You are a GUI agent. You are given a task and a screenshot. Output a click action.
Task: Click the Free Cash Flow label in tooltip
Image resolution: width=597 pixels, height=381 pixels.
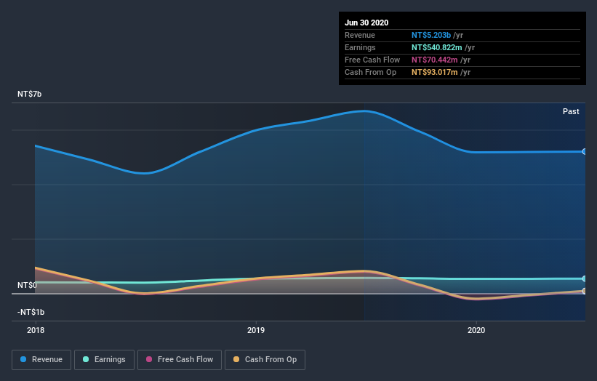click(x=372, y=60)
